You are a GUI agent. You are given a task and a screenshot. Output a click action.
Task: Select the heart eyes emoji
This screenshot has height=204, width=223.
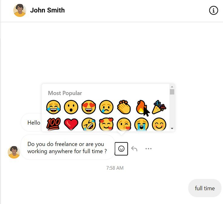click(x=89, y=107)
